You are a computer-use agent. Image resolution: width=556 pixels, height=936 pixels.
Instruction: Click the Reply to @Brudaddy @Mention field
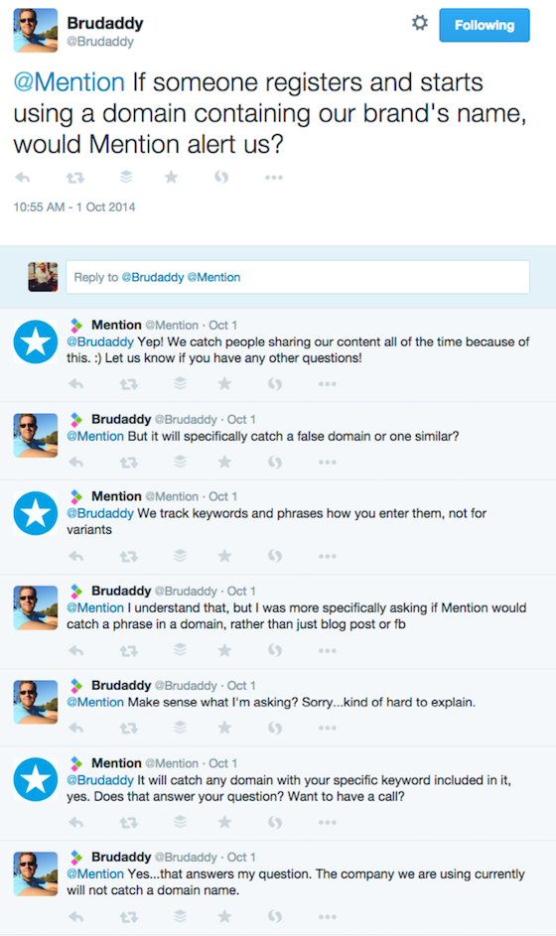pos(298,277)
